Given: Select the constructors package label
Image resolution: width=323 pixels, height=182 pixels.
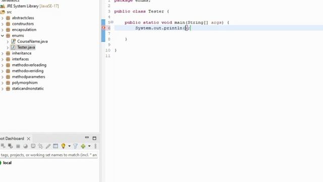Looking at the screenshot, I should pos(23,24).
